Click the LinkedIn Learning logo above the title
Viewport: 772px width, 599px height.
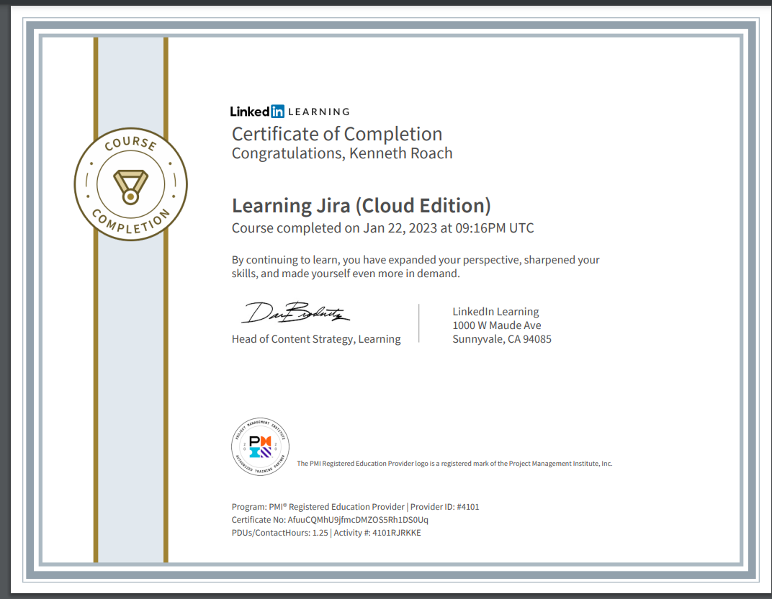click(289, 112)
